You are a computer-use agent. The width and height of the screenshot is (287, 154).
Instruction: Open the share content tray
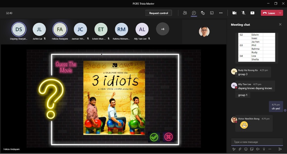(252, 13)
